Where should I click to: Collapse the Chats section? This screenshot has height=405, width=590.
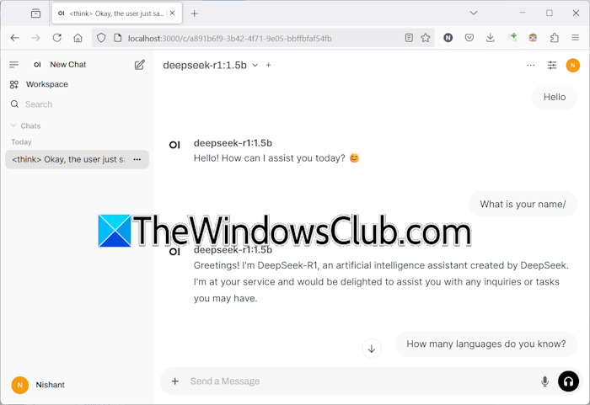(25, 126)
